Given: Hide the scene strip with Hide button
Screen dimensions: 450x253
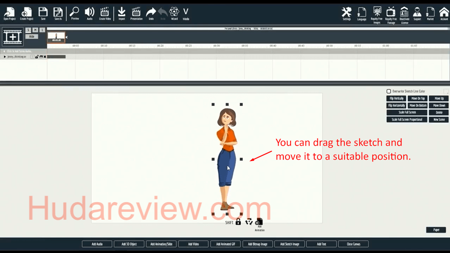Looking at the screenshot, I should pos(31,37).
